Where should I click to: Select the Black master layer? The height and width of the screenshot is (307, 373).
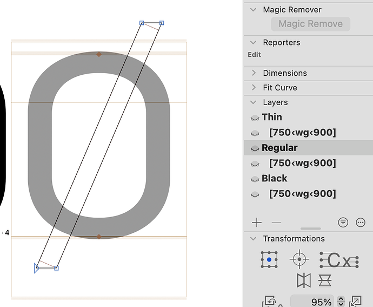(x=275, y=179)
